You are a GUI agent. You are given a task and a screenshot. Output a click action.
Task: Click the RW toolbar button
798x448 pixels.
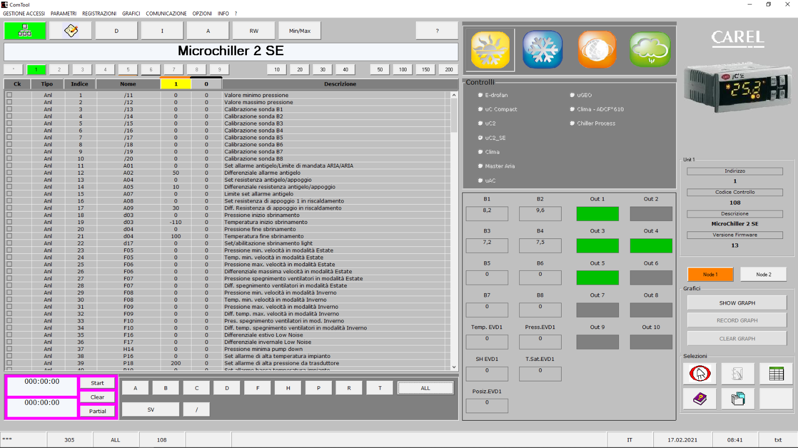pos(254,31)
